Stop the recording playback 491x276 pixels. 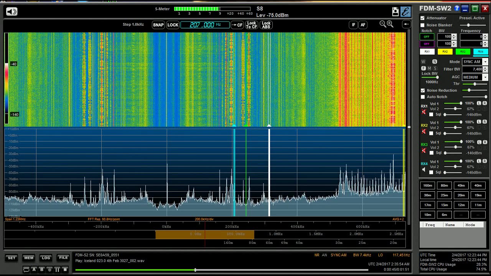pos(65,269)
